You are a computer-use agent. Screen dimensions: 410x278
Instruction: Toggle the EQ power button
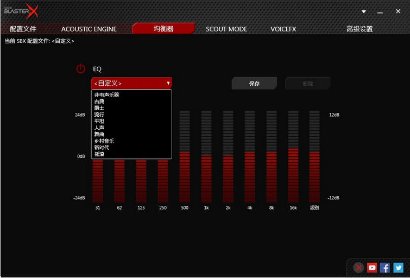point(81,69)
